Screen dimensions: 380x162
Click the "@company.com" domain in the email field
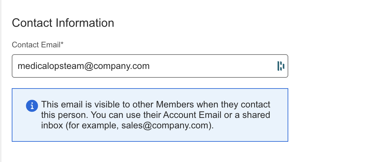(x=118, y=66)
